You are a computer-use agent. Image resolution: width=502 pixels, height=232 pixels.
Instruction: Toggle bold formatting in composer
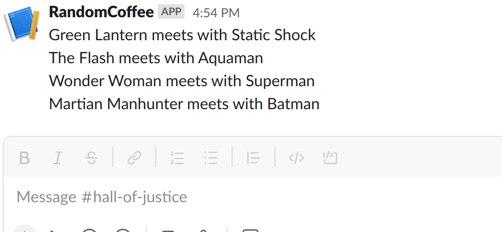pos(25,158)
